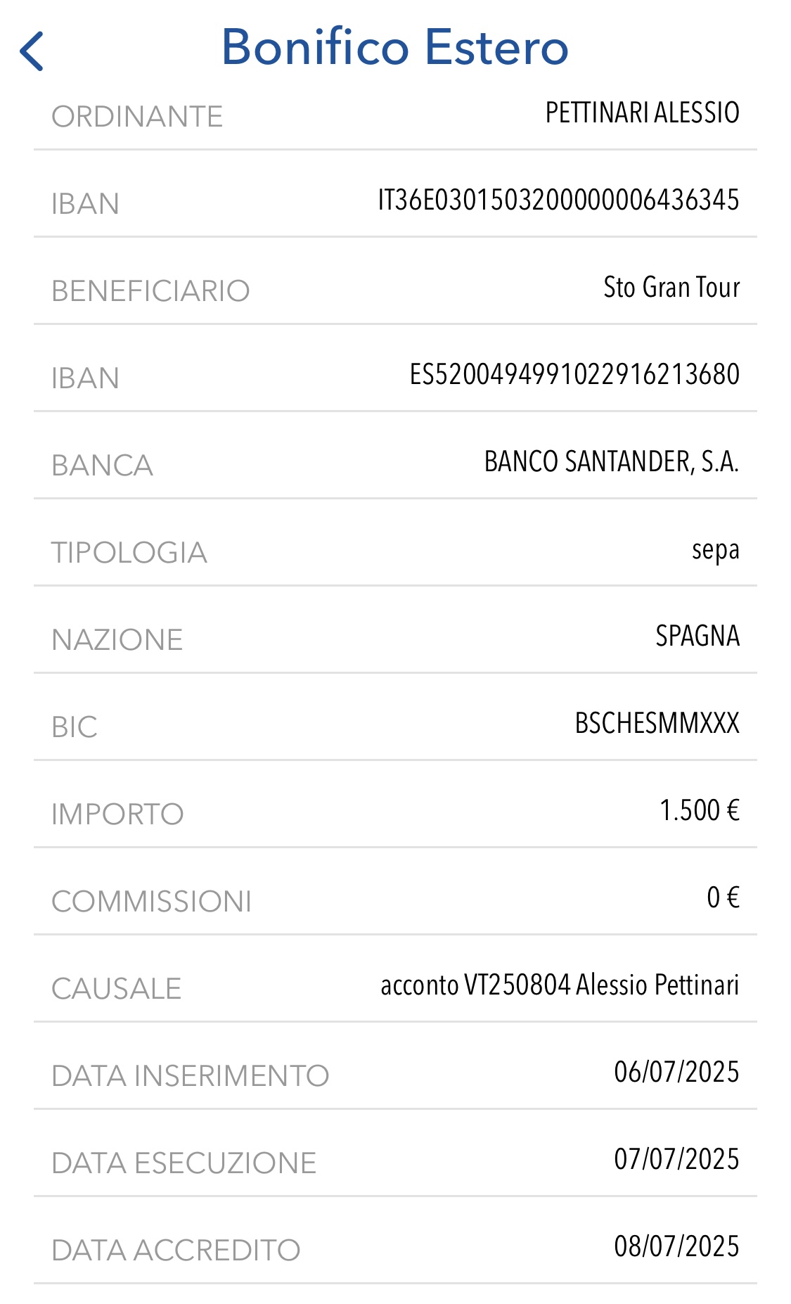This screenshot has height=1304, width=791.
Task: Select the ordinante name PETTINARI ALESSIO
Action: coord(642,113)
